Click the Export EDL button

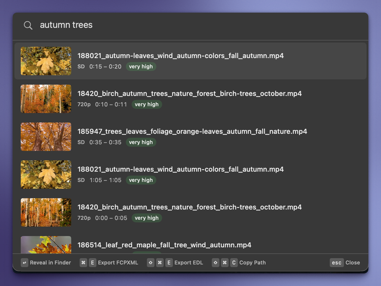[x=189, y=263]
